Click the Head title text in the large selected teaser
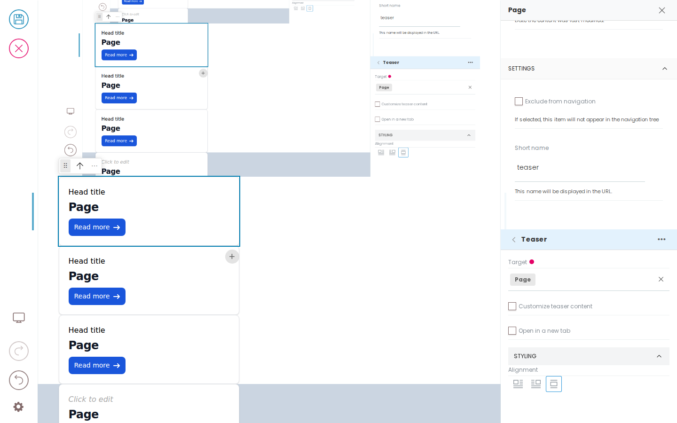The image size is (677, 423). point(87,192)
